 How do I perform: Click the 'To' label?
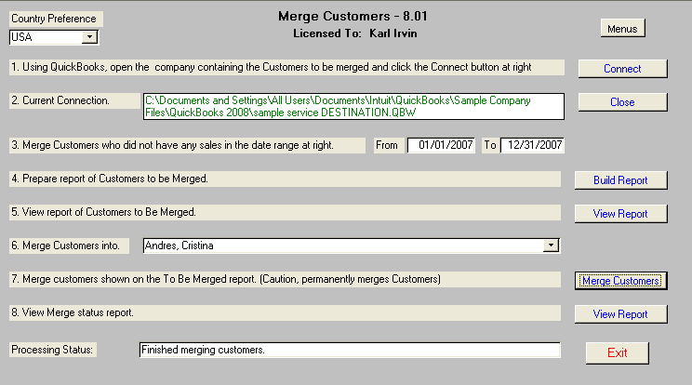coord(490,145)
